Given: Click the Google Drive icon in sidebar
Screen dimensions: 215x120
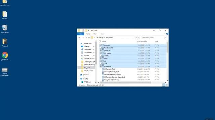Looking at the screenshot, I should [82, 59].
